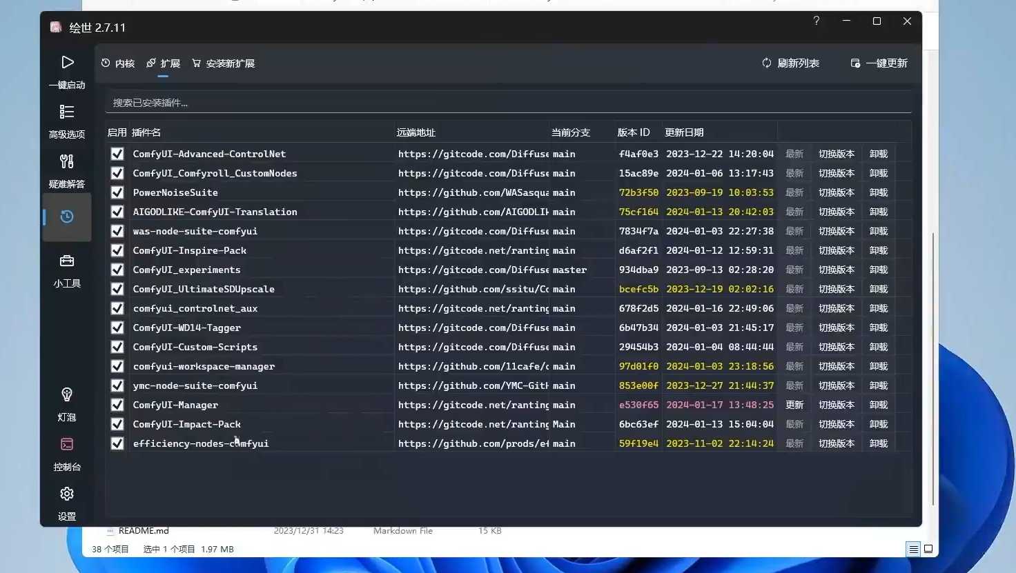The image size is (1016, 573).
Task: Switch to the 内核 tab
Action: coord(118,63)
